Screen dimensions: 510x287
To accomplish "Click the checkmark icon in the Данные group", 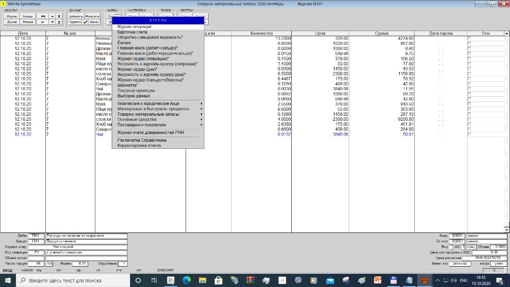I will [x=85, y=22].
